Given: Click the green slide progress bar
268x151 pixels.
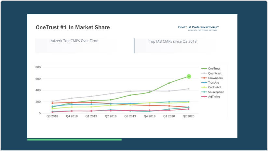Looking at the screenshot, I should [x=74, y=140].
